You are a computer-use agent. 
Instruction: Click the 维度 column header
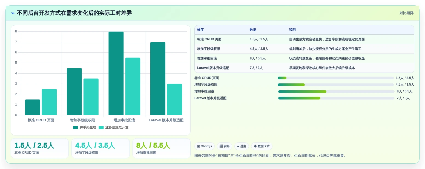[200, 30]
